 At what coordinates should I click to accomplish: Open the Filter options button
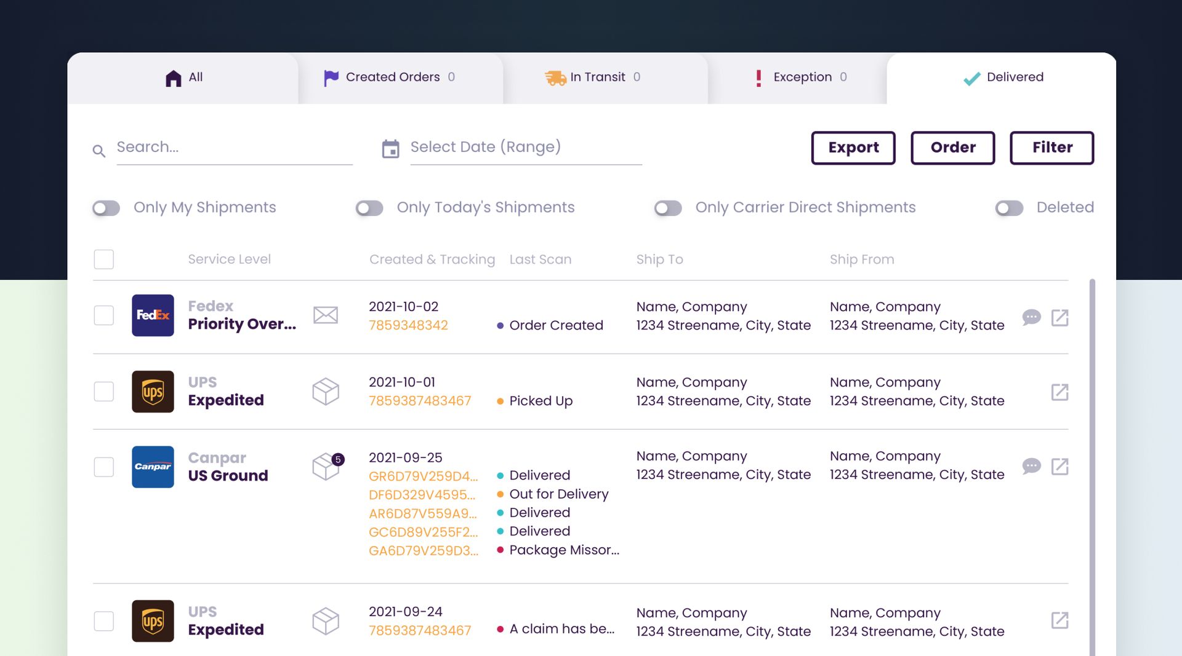[x=1051, y=148]
